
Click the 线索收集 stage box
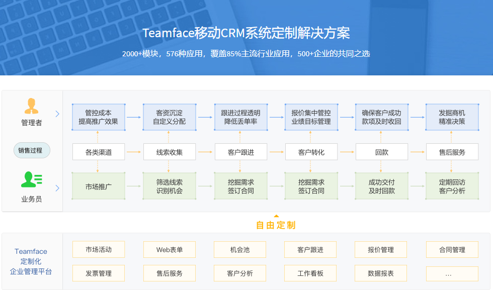pos(170,152)
